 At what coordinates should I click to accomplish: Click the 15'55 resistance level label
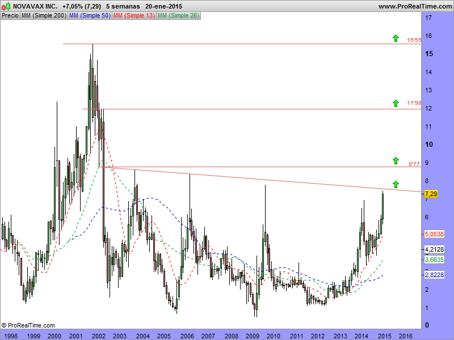414,40
